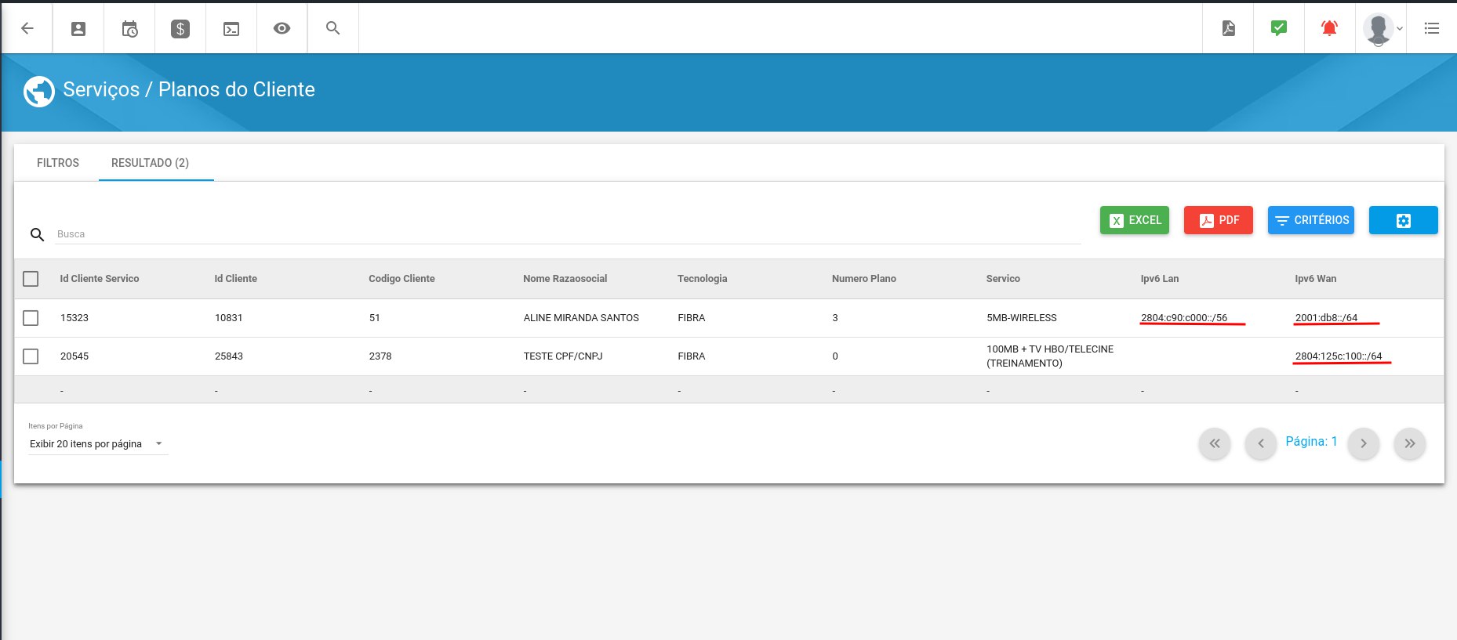Open the green chat check icon
The height and width of the screenshot is (640, 1457).
1279,28
